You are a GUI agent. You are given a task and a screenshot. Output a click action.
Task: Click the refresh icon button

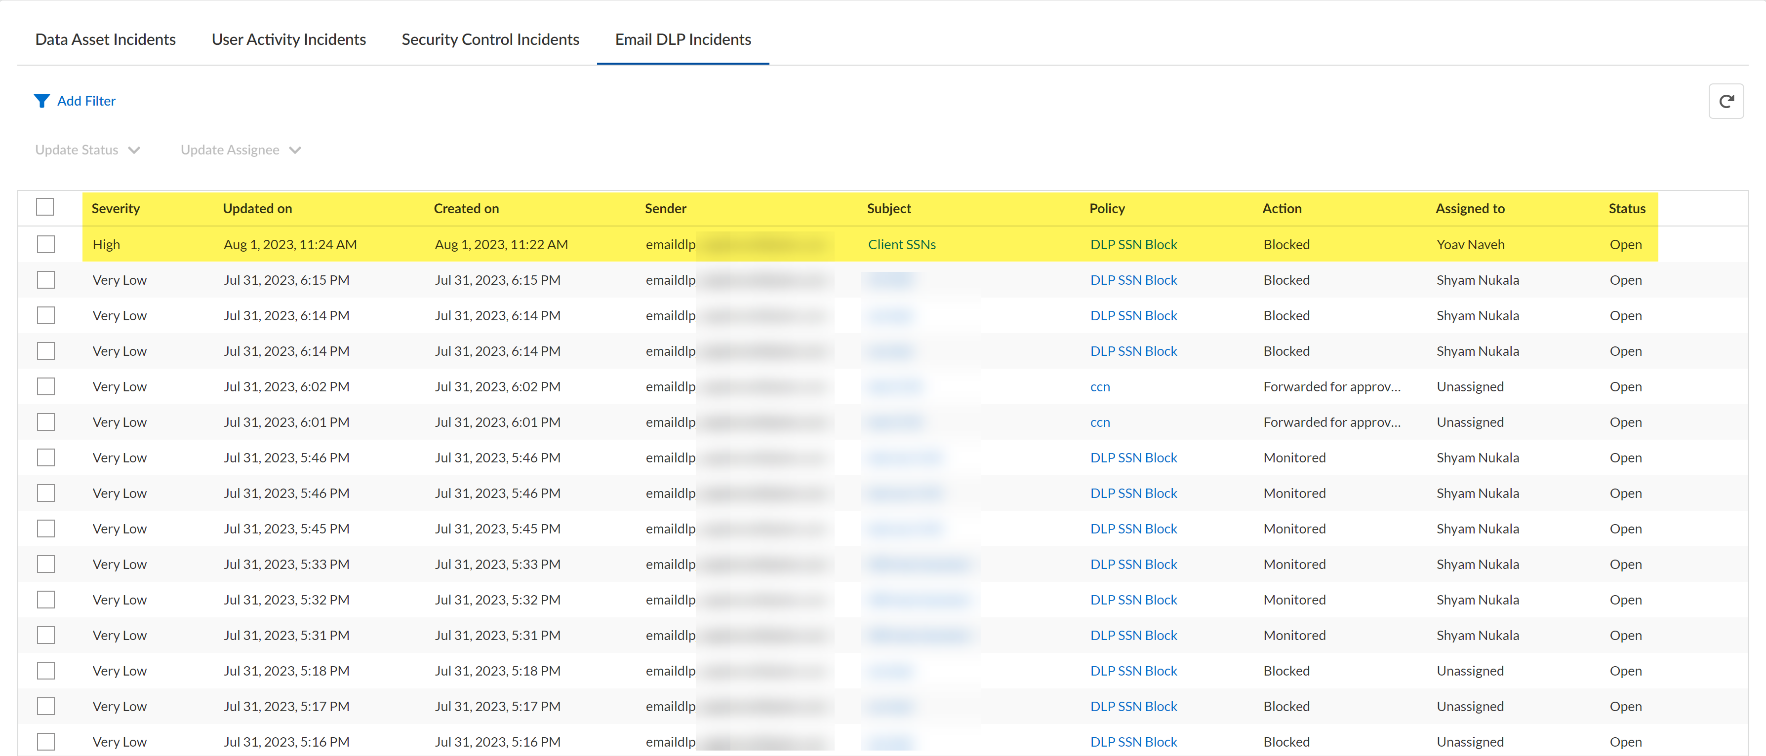pyautogui.click(x=1726, y=101)
